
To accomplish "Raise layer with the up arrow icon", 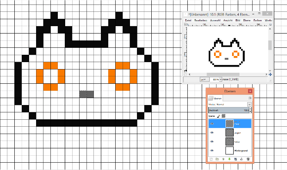I will click(223, 159).
